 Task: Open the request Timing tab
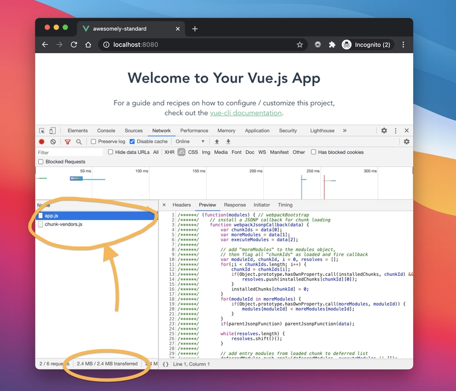click(285, 205)
